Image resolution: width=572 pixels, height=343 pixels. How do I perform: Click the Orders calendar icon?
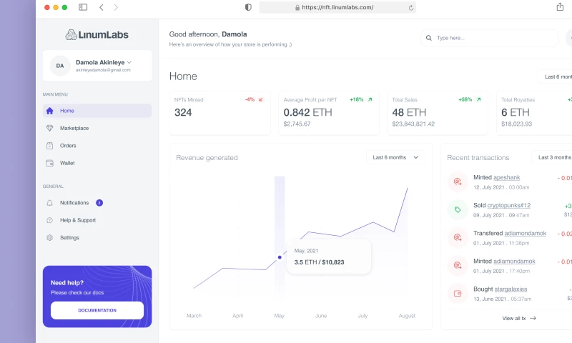[49, 146]
